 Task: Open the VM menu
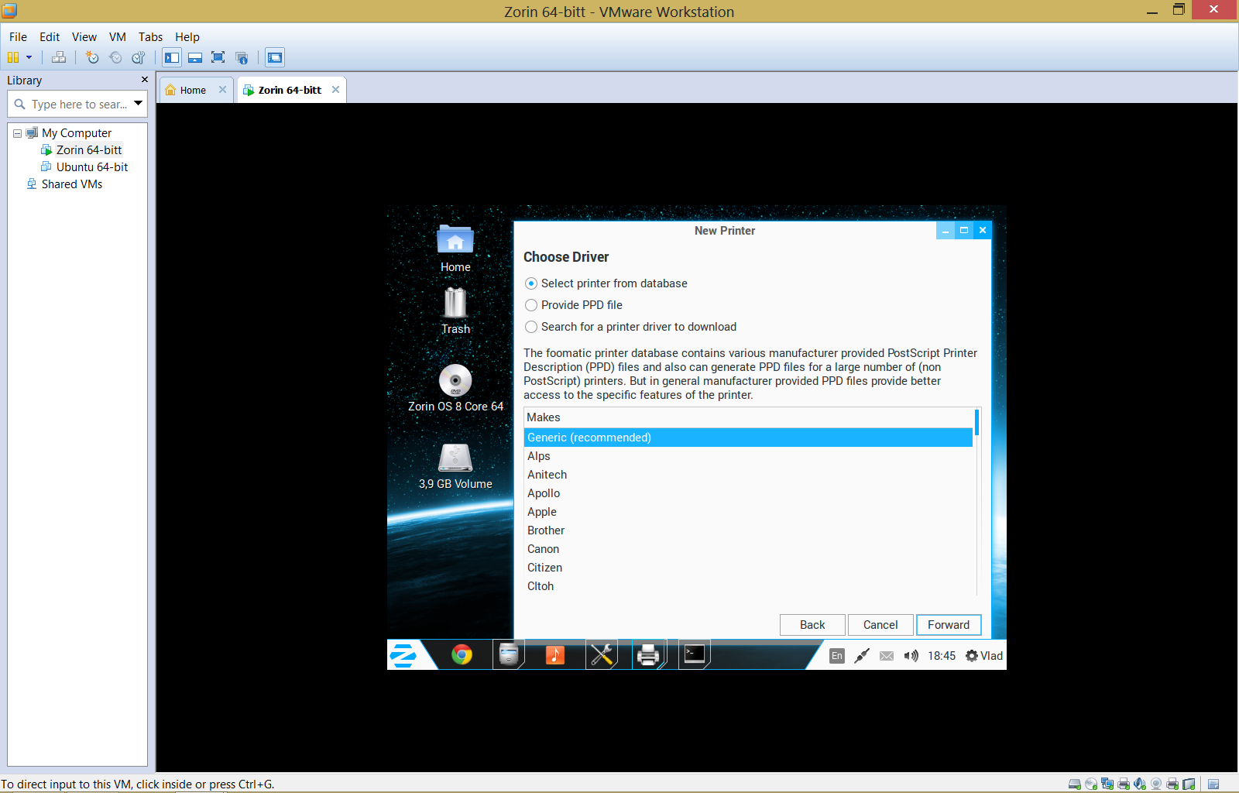pos(117,36)
